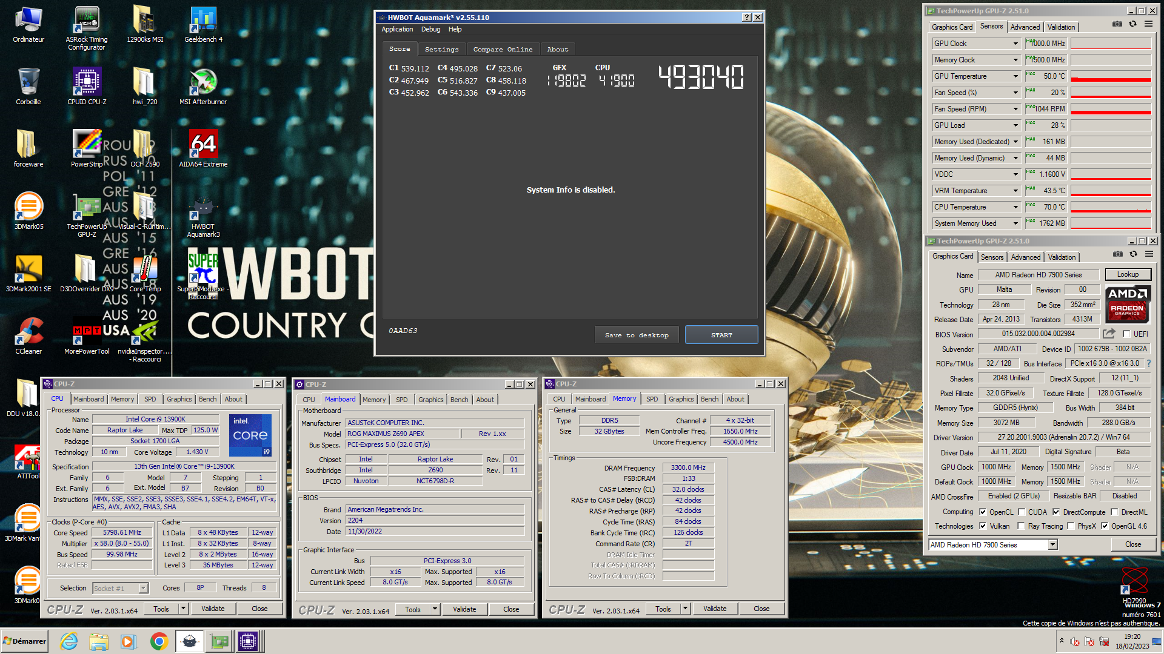The image size is (1164, 654).
Task: Open the Debug menu in Aquamark
Action: 430,29
